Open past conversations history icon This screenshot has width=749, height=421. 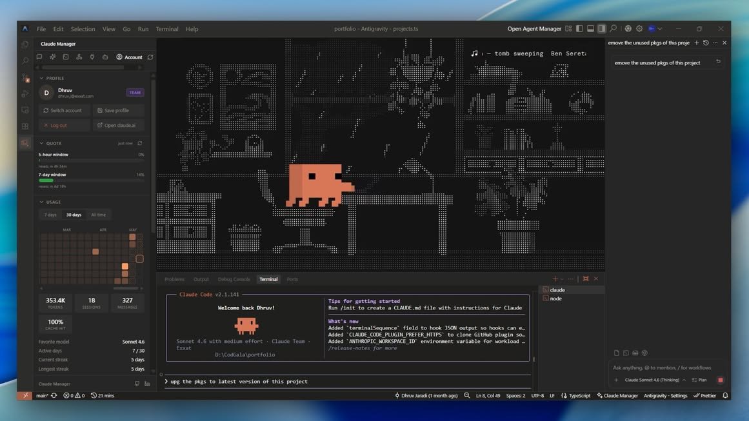click(706, 43)
